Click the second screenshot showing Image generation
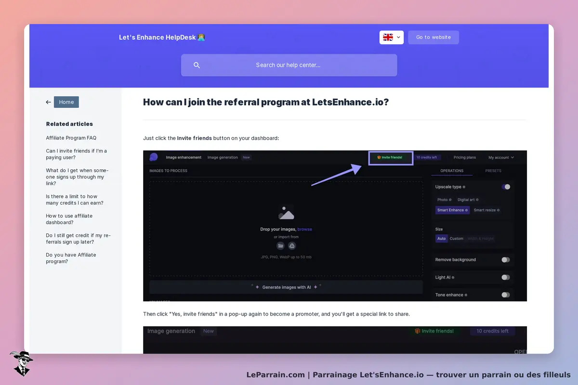Image resolution: width=578 pixels, height=385 pixels. 335,340
